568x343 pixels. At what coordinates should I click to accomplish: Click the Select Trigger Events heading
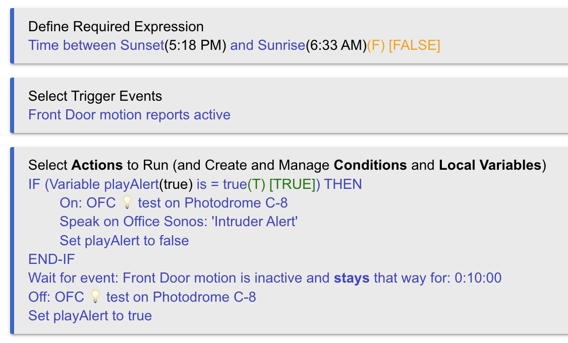[95, 96]
